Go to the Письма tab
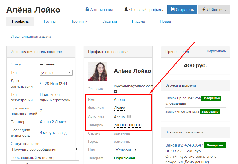The image size is (238, 164). tap(138, 21)
